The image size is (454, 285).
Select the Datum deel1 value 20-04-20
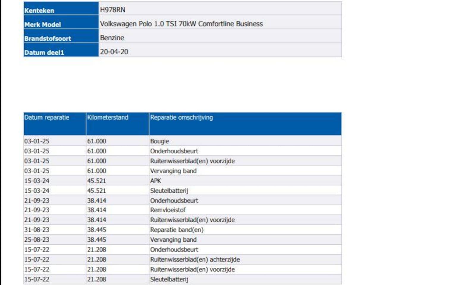click(x=114, y=52)
